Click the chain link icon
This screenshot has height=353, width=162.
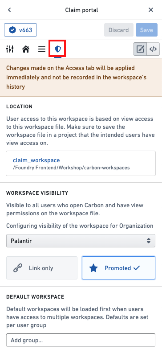coord(18,268)
